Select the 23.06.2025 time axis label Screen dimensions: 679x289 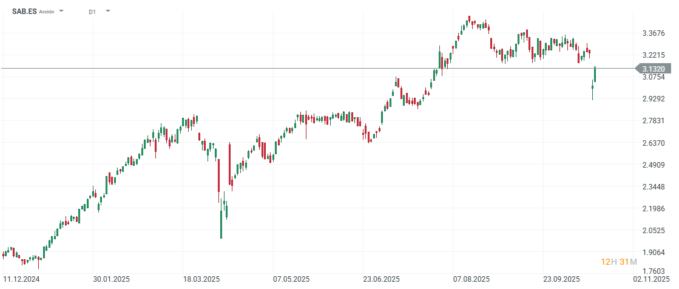click(382, 279)
